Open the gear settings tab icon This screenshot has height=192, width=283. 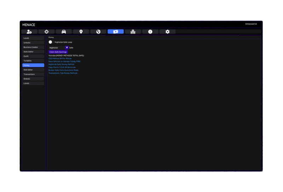(x=167, y=32)
